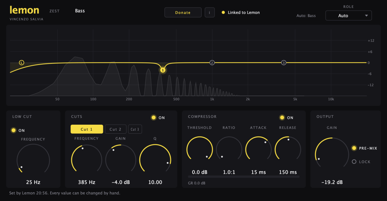The width and height of the screenshot is (387, 201).
Task: Click the gain reduction meter bar
Action: [244, 177]
